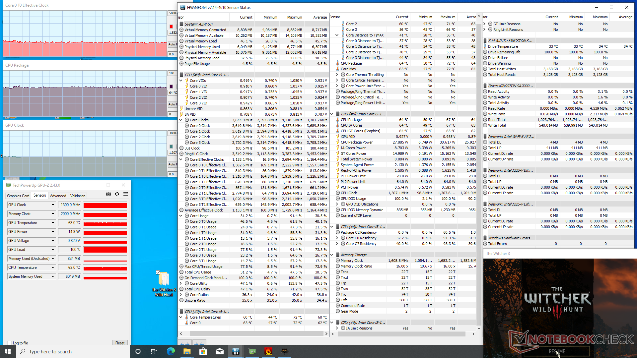Click the Windows taskbar search box
This screenshot has width=637, height=358.
coord(73,351)
